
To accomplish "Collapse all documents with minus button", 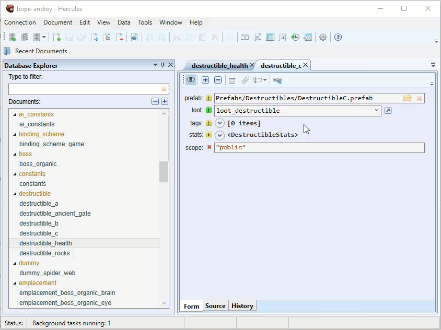I will pos(155,101).
